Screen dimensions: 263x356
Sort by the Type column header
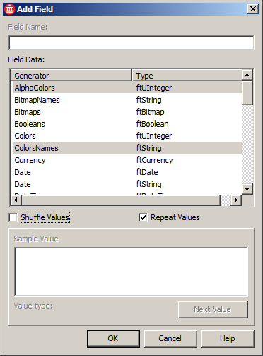[187, 76]
